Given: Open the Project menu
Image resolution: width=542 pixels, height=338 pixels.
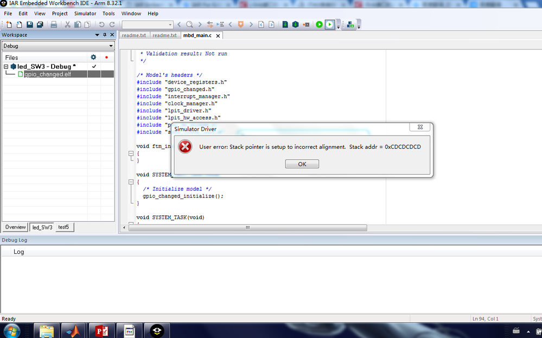Looking at the screenshot, I should coord(60,14).
